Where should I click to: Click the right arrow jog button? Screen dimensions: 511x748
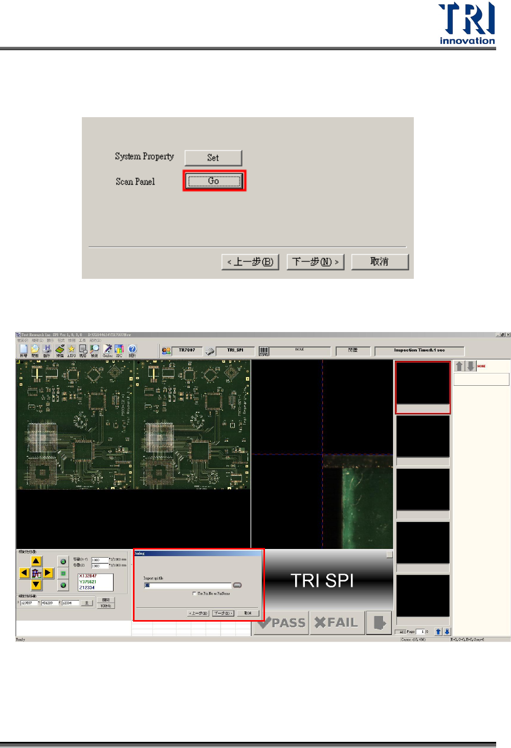click(48, 573)
